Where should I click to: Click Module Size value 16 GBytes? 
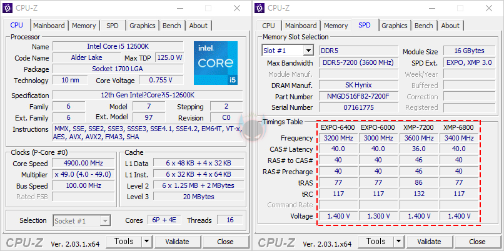tap(469, 51)
